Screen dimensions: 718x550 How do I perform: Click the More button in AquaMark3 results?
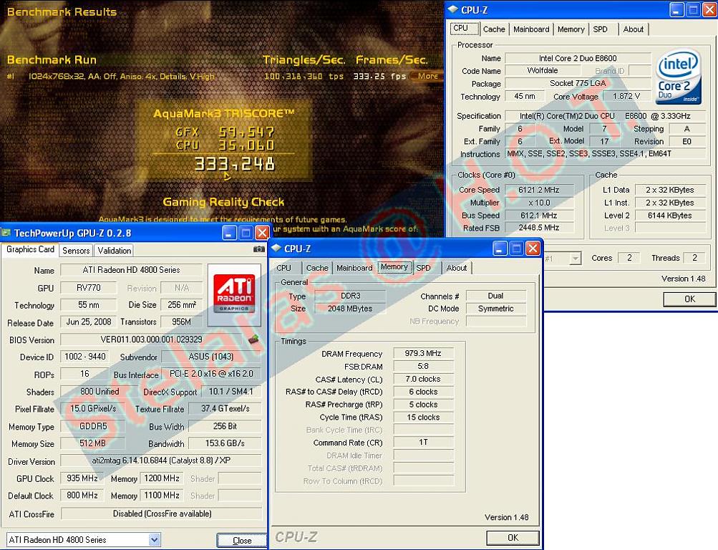pos(427,76)
